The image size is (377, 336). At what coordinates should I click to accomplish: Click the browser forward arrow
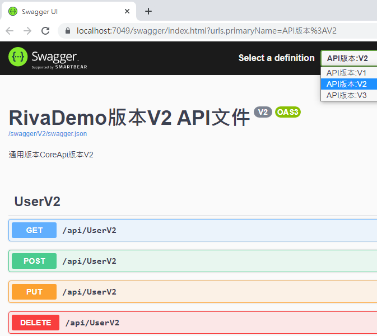(x=27, y=31)
